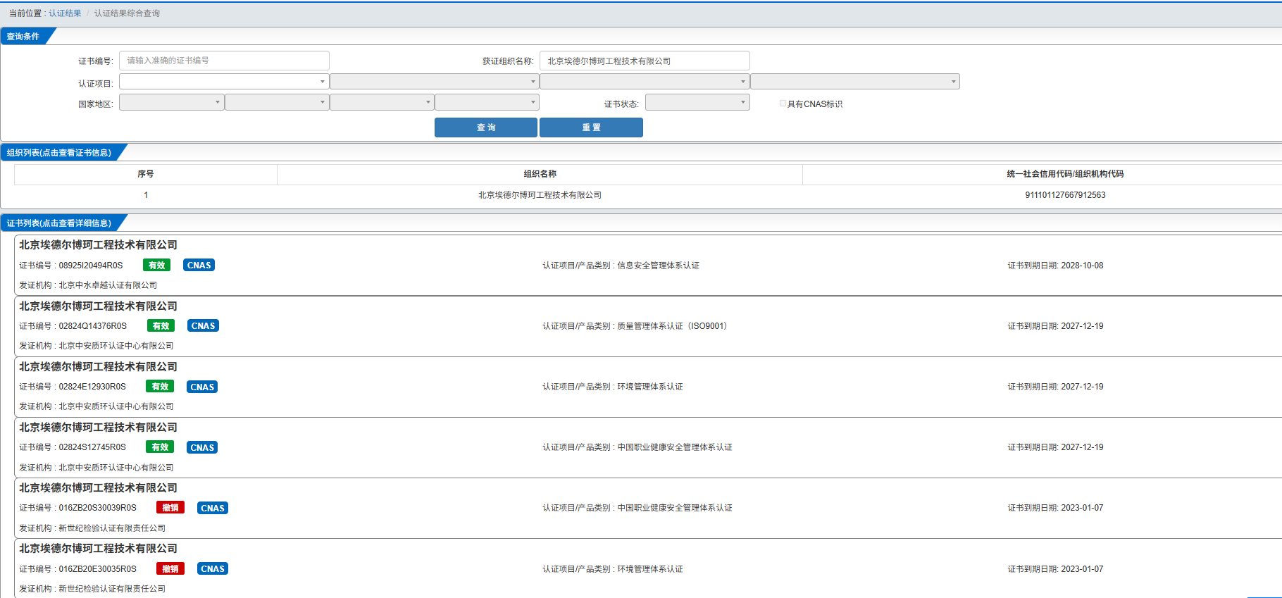This screenshot has width=1282, height=598.
Task: Open the third 认证项目 dropdown
Action: (645, 82)
